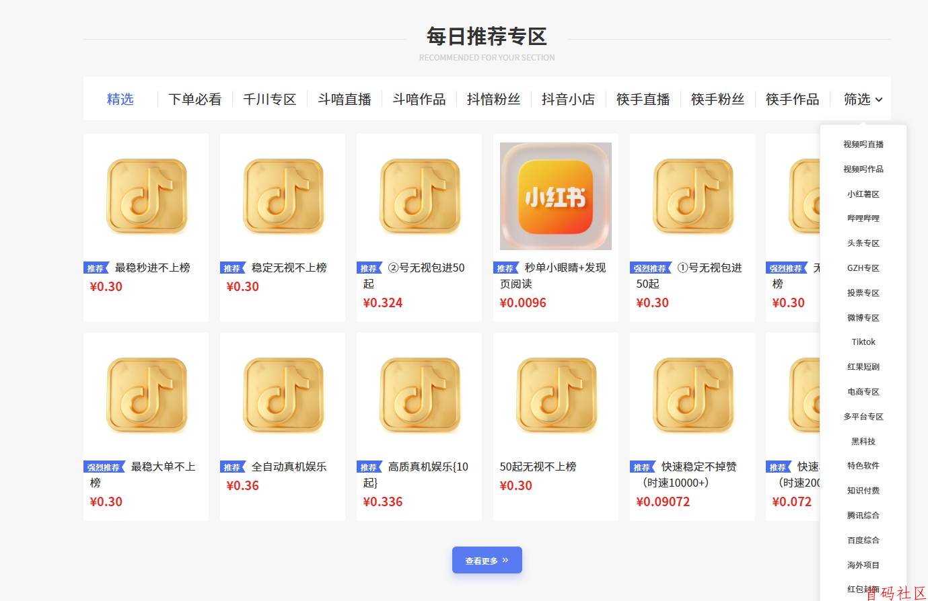This screenshot has width=928, height=601.
Task: Click the Douyin icon for 快速稳定不掉赞
Action: [691, 395]
